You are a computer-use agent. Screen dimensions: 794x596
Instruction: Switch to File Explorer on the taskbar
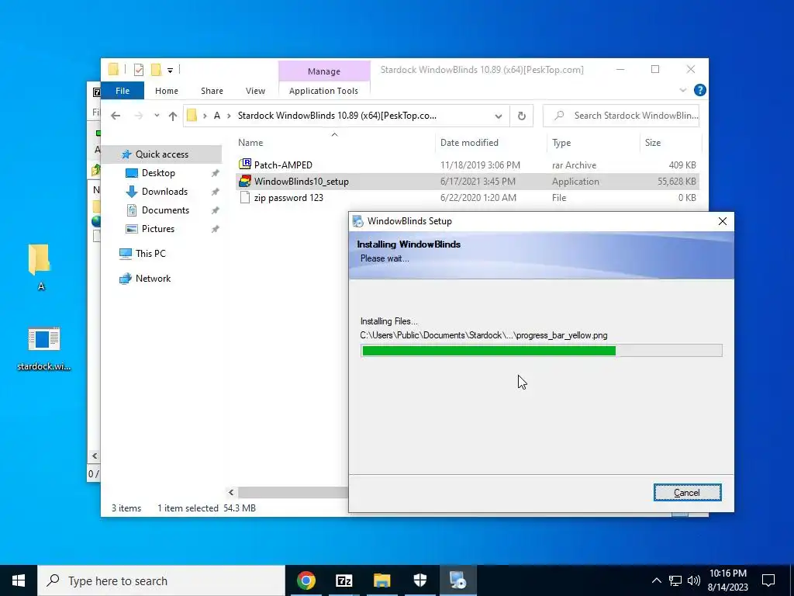(381, 580)
